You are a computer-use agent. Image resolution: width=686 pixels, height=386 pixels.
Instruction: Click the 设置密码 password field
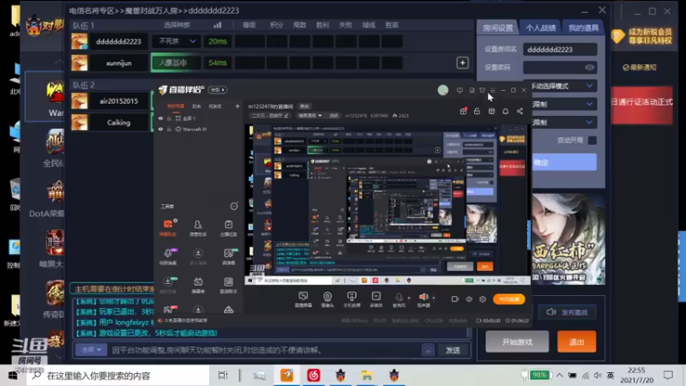[560, 68]
